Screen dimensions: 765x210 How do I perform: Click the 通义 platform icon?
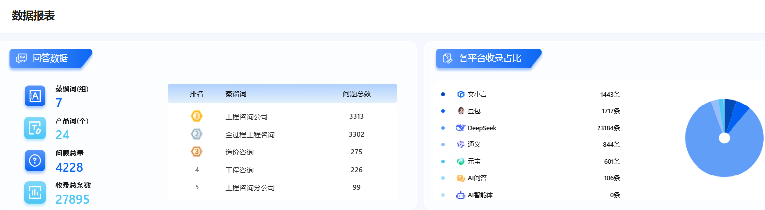click(461, 144)
